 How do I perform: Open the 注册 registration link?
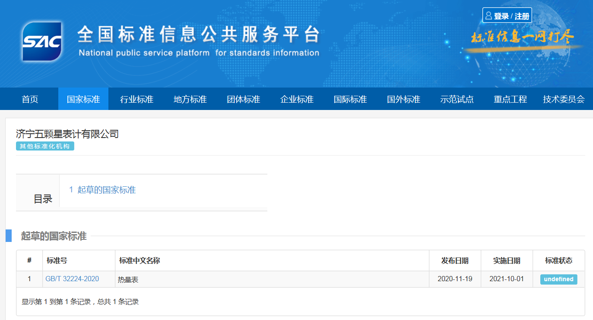[x=522, y=16]
